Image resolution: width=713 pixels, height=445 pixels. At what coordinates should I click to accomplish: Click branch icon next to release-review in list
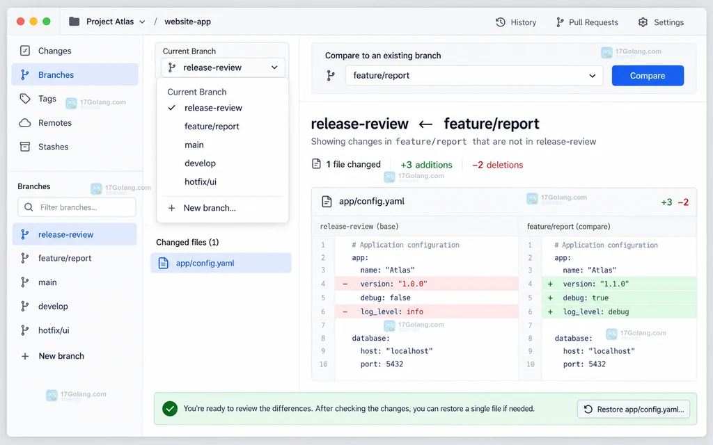click(25, 234)
